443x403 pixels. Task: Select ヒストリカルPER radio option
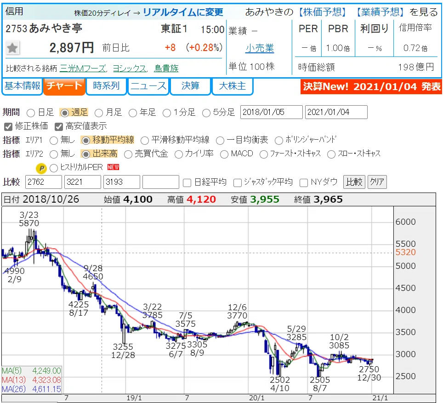tap(54, 168)
